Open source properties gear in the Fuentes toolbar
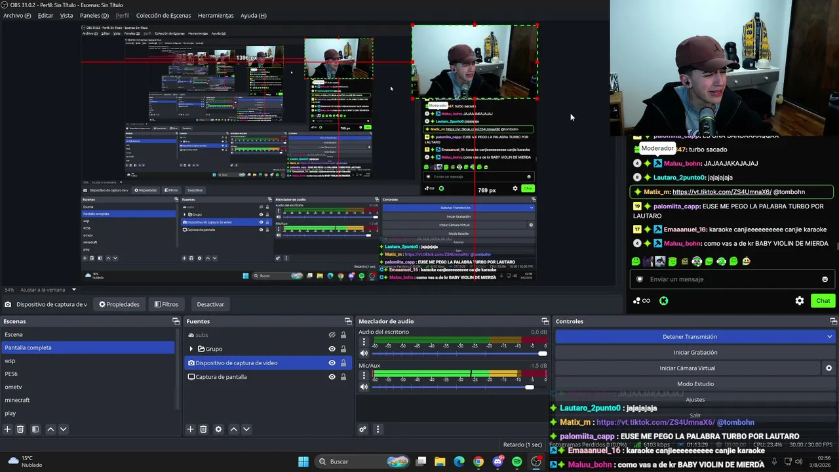 point(218,429)
